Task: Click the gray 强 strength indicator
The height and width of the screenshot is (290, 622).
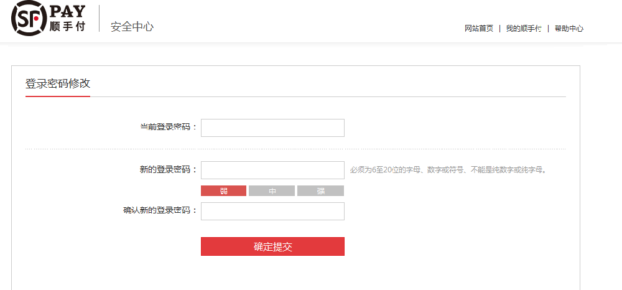Action: coord(320,191)
